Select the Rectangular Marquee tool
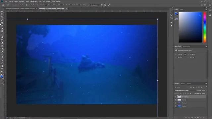 (2, 14)
